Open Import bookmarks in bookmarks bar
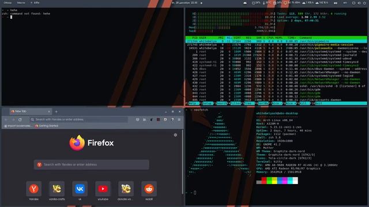This screenshot has width=369, height=207. (x=18, y=126)
